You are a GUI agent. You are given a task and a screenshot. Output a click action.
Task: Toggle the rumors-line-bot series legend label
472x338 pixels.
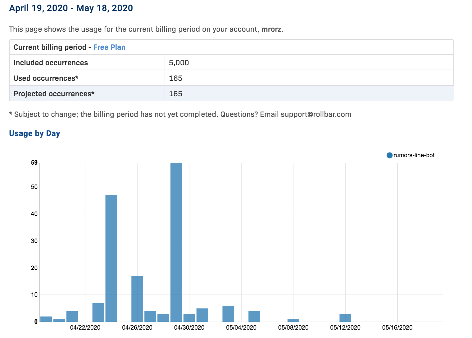[414, 155]
